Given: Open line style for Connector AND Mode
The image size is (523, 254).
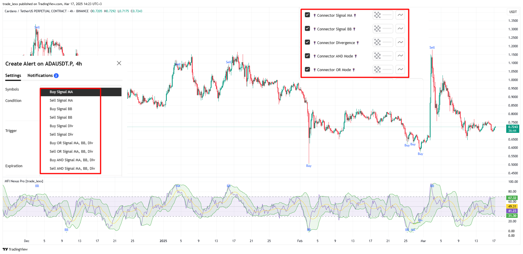Looking at the screenshot, I should pos(400,56).
